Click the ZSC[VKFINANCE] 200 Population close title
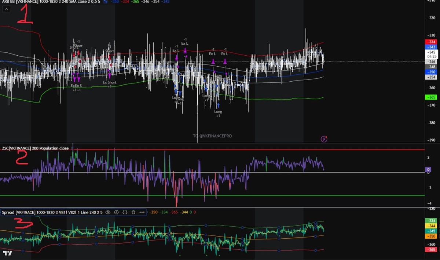440x260 pixels. point(35,148)
